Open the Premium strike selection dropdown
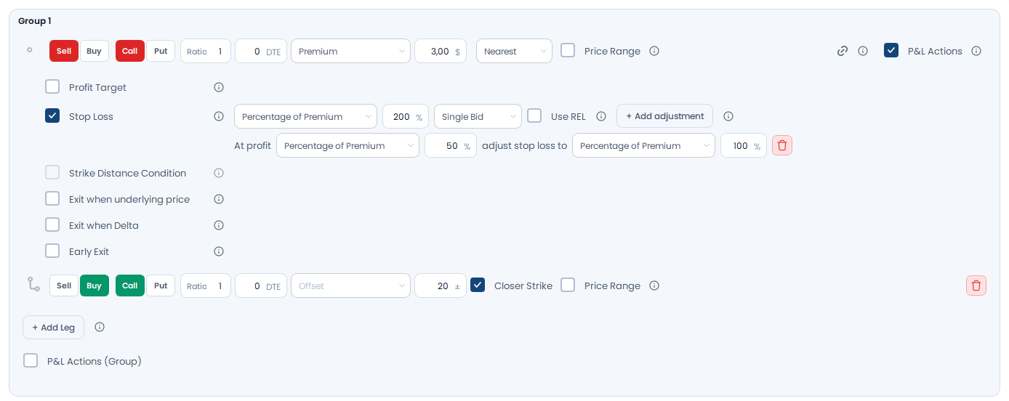The image size is (1009, 401). [x=350, y=51]
